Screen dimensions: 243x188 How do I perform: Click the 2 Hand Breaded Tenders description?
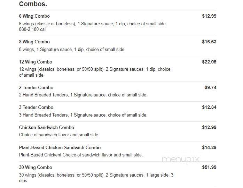point(83,95)
